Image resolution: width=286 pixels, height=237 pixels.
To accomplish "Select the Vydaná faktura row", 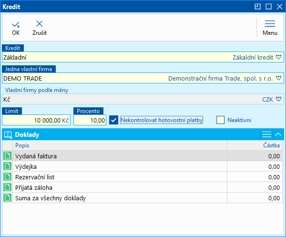I will (x=142, y=156).
